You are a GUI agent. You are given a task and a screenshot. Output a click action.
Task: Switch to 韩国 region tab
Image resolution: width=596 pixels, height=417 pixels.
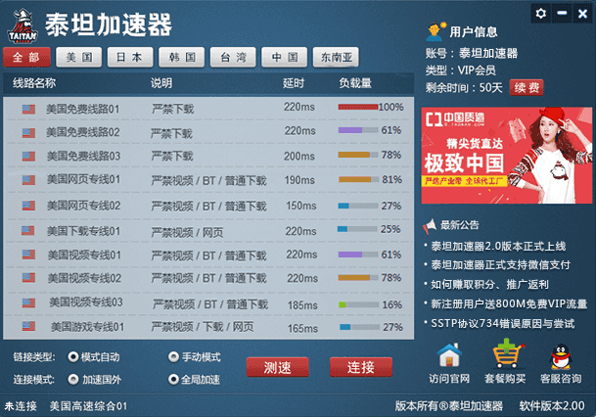coord(182,57)
